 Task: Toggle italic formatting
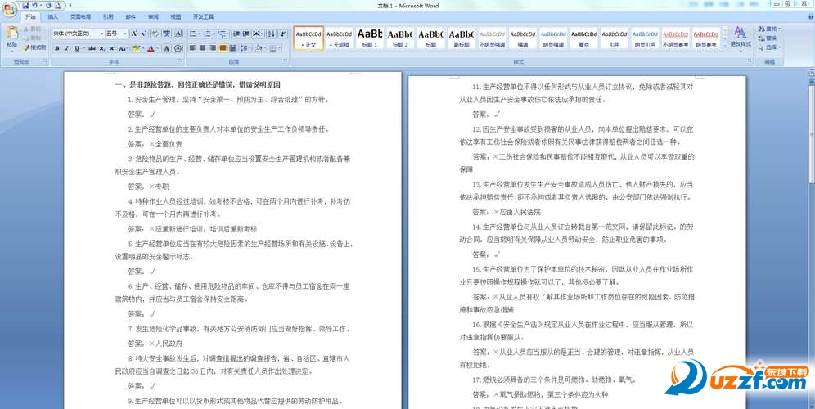click(67, 48)
